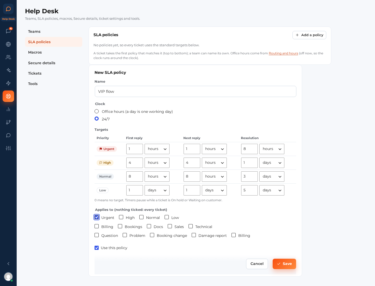This screenshot has height=286, width=375.
Task: Click the Add a policy button
Action: pyautogui.click(x=309, y=35)
